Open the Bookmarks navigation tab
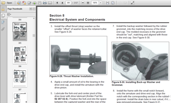Screen dimensions: 171x103 coord(3,22)
